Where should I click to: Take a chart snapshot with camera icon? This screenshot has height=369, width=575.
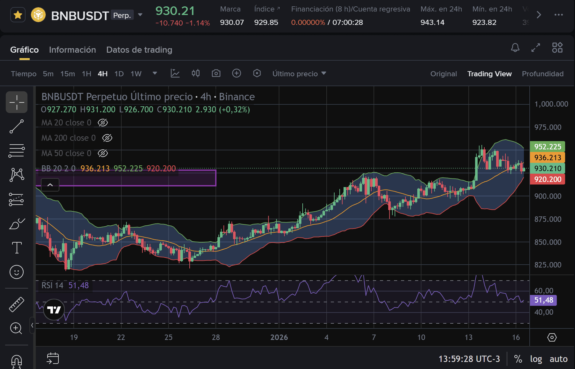click(216, 73)
